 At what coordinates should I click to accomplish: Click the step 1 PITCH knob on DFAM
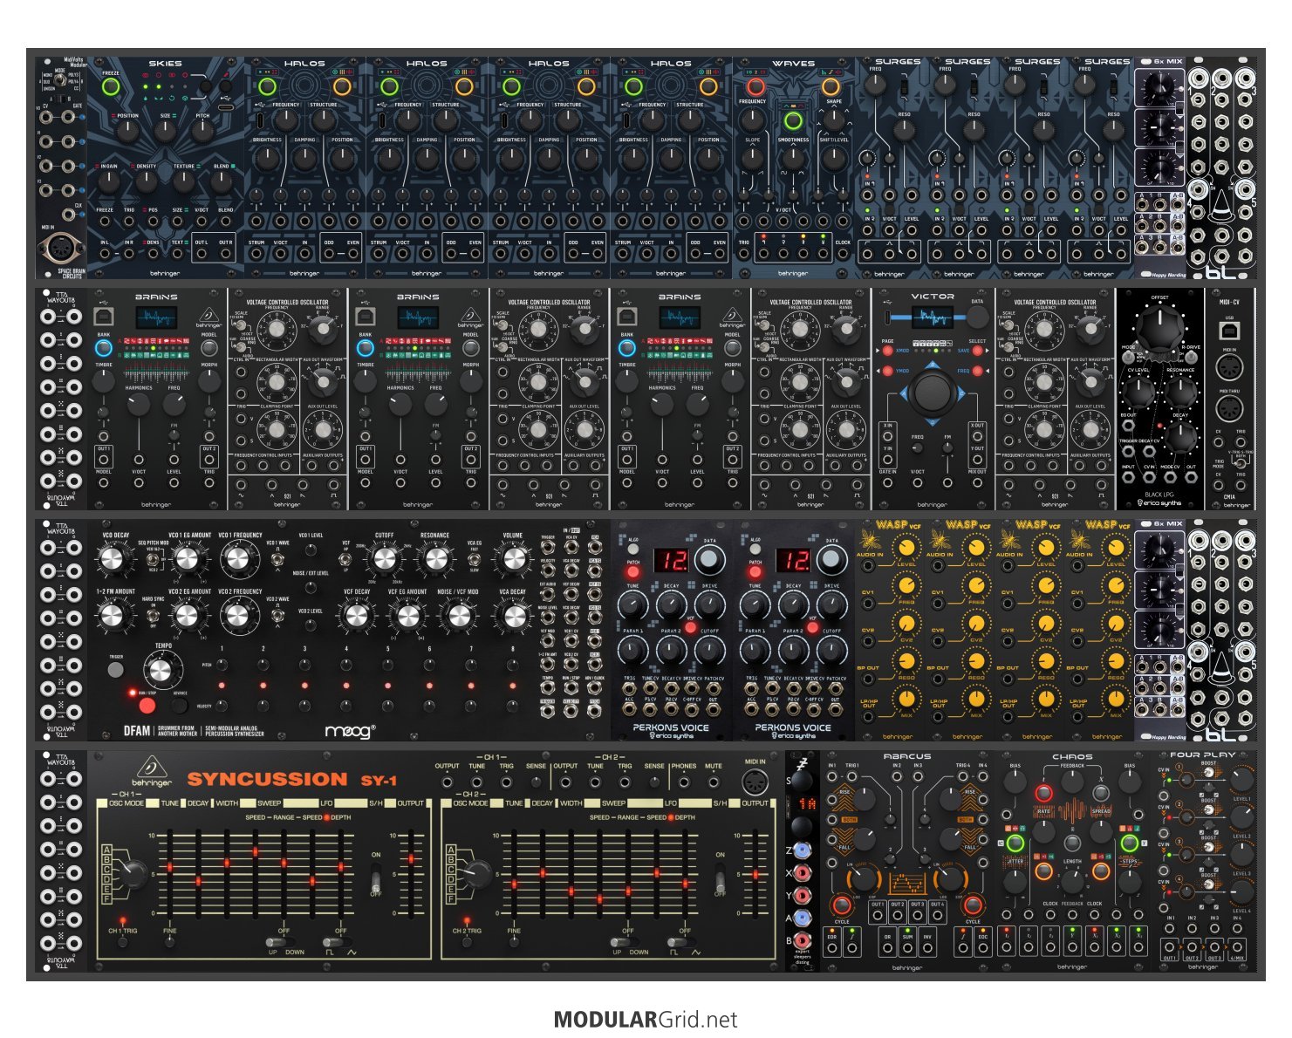(222, 666)
